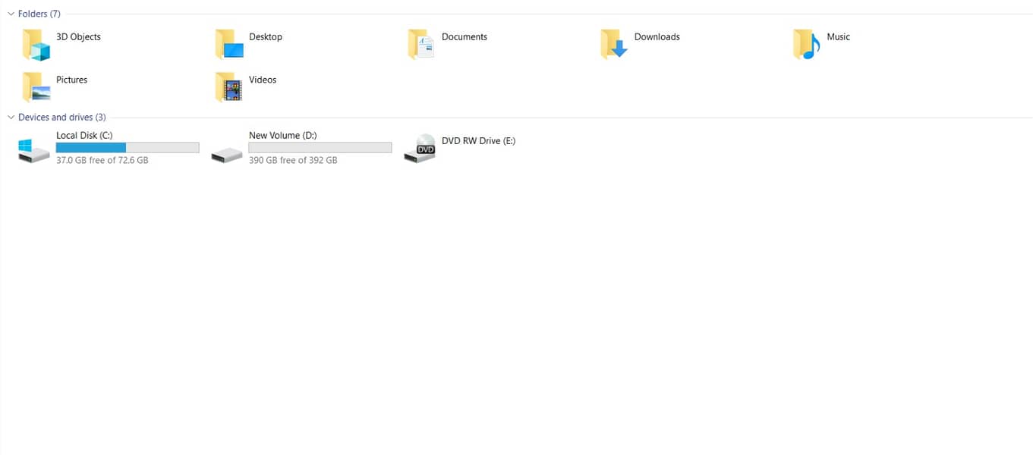Click the Pictures folder icon
Viewport: 1033px width, 455px height.
(36, 87)
